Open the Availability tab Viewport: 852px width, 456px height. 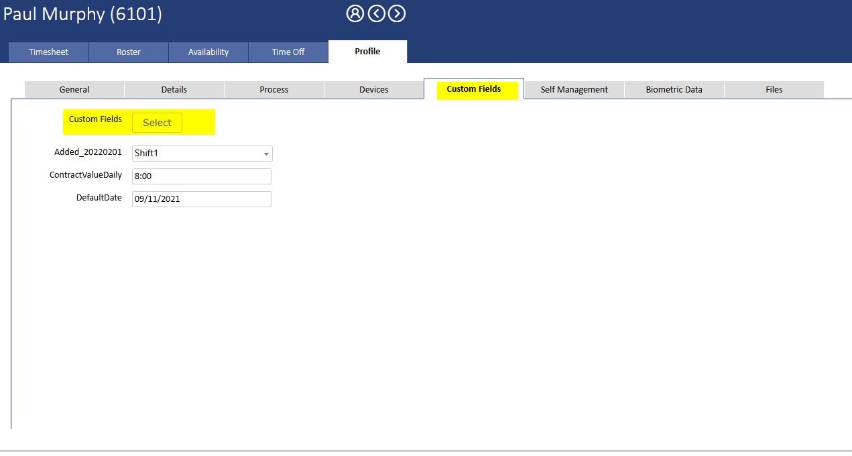coord(208,52)
